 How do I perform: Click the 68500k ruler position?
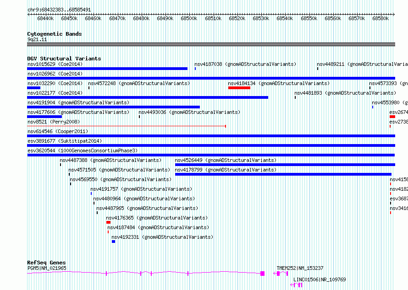pos(189,18)
